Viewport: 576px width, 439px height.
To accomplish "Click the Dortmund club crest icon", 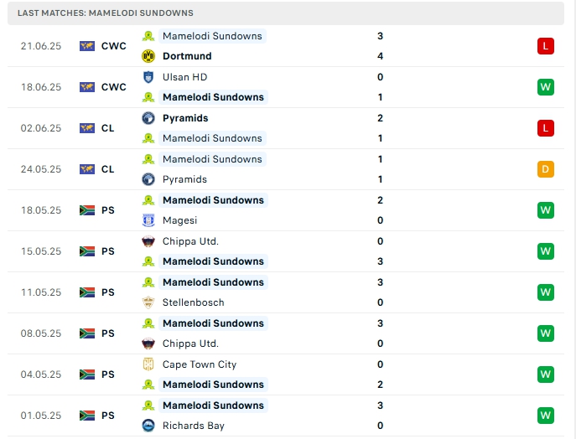I will 148,56.
